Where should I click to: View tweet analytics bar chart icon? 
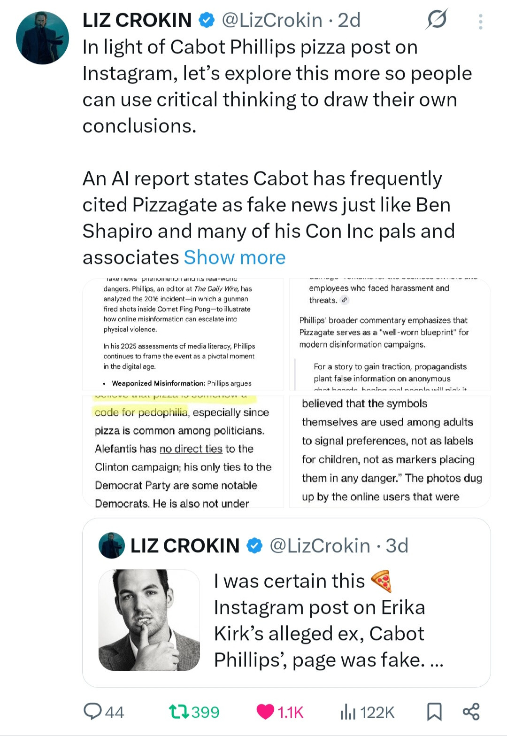[348, 712]
